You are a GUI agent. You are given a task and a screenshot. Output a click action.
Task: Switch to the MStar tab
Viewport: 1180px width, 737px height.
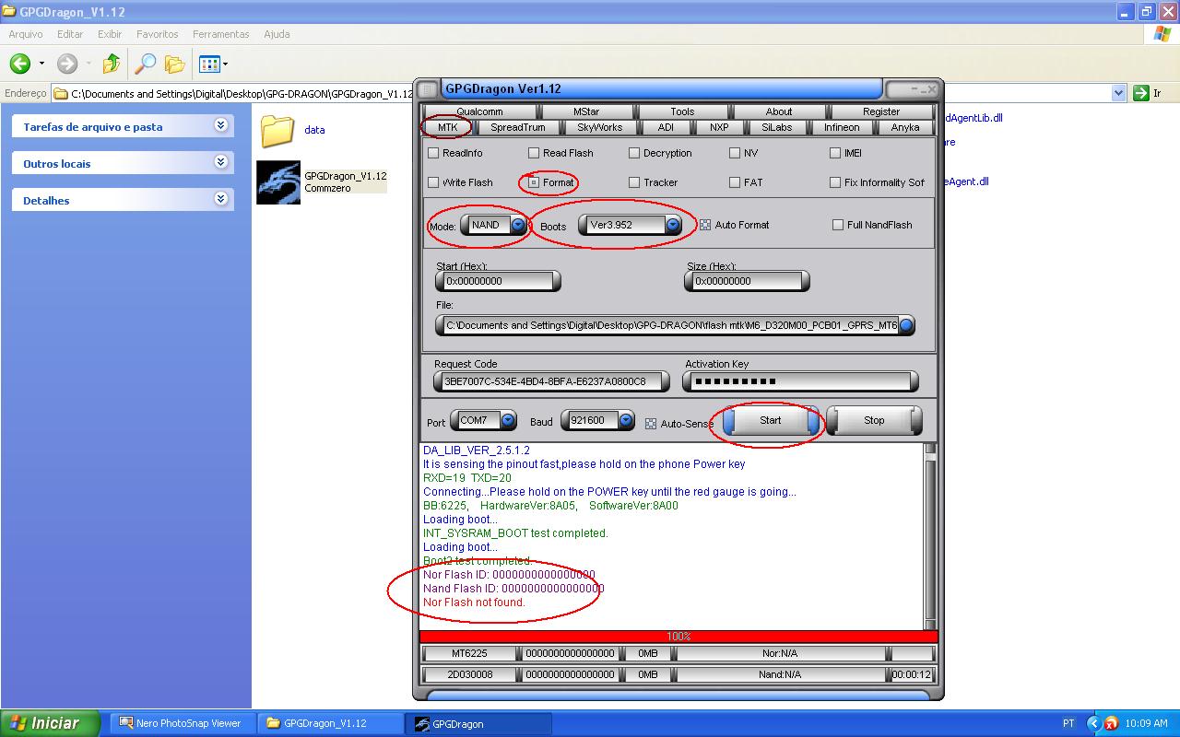[x=585, y=111]
